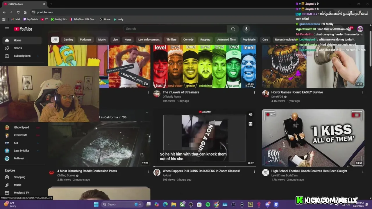Open options for 7 Levels of Streamers
Image resolution: width=372 pixels, height=209 pixels.
(254, 93)
